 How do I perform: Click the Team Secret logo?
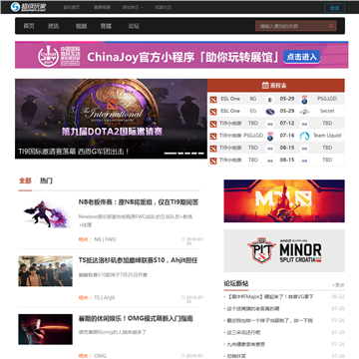tap(304, 112)
